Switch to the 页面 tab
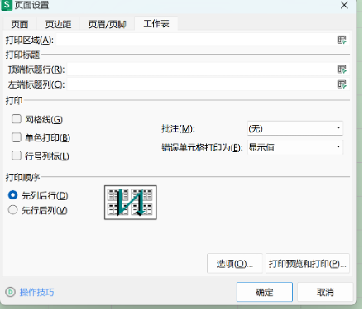The height and width of the screenshot is (311, 364). (x=20, y=24)
